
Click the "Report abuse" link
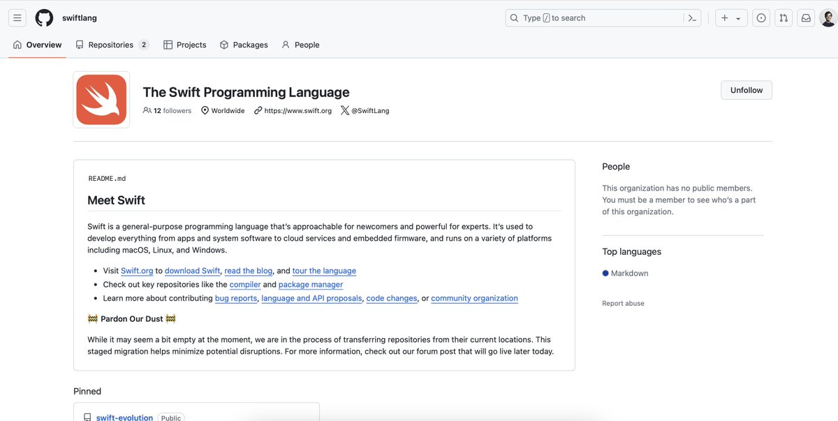tap(623, 303)
